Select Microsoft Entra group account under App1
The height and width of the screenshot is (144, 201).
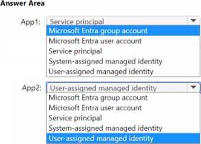coord(123,31)
